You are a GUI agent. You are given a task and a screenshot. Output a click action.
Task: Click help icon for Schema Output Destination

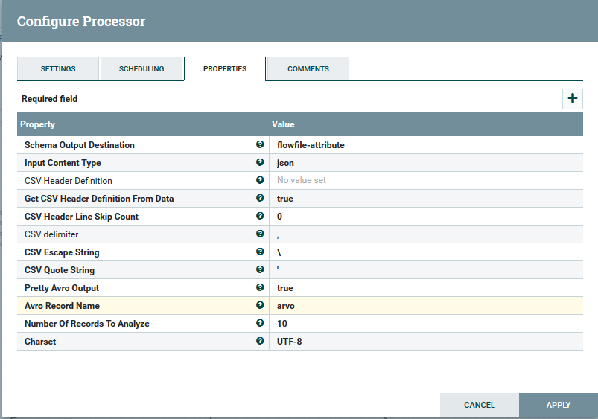coord(260,144)
